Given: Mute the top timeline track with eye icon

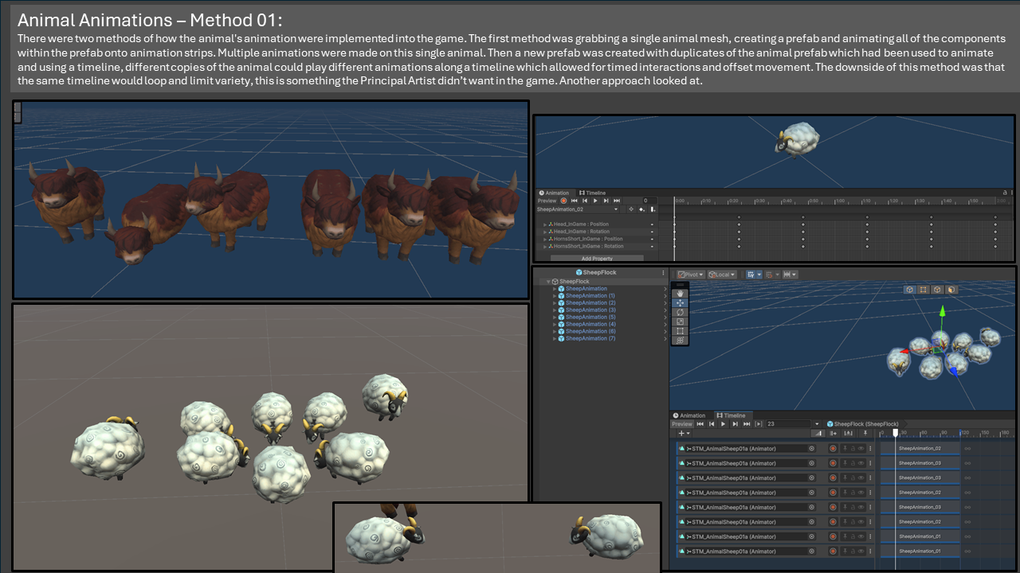Looking at the screenshot, I should [861, 448].
